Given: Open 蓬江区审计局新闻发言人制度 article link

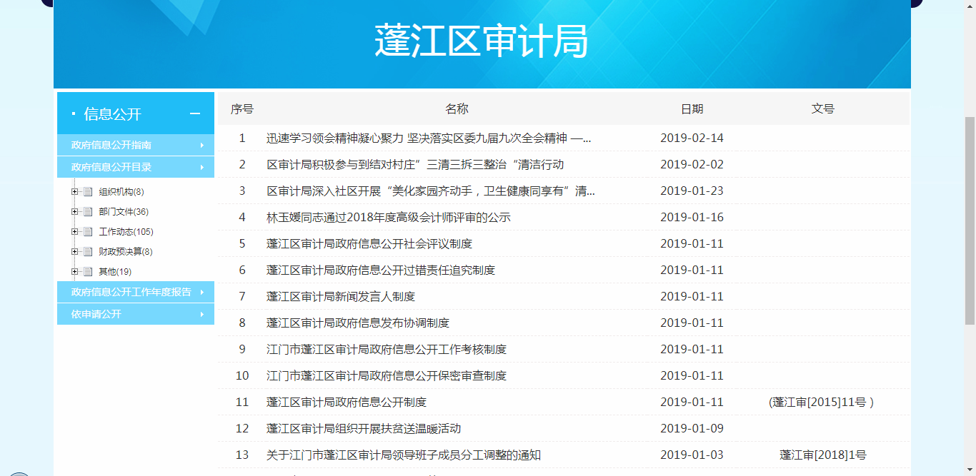Looking at the screenshot, I should (340, 297).
